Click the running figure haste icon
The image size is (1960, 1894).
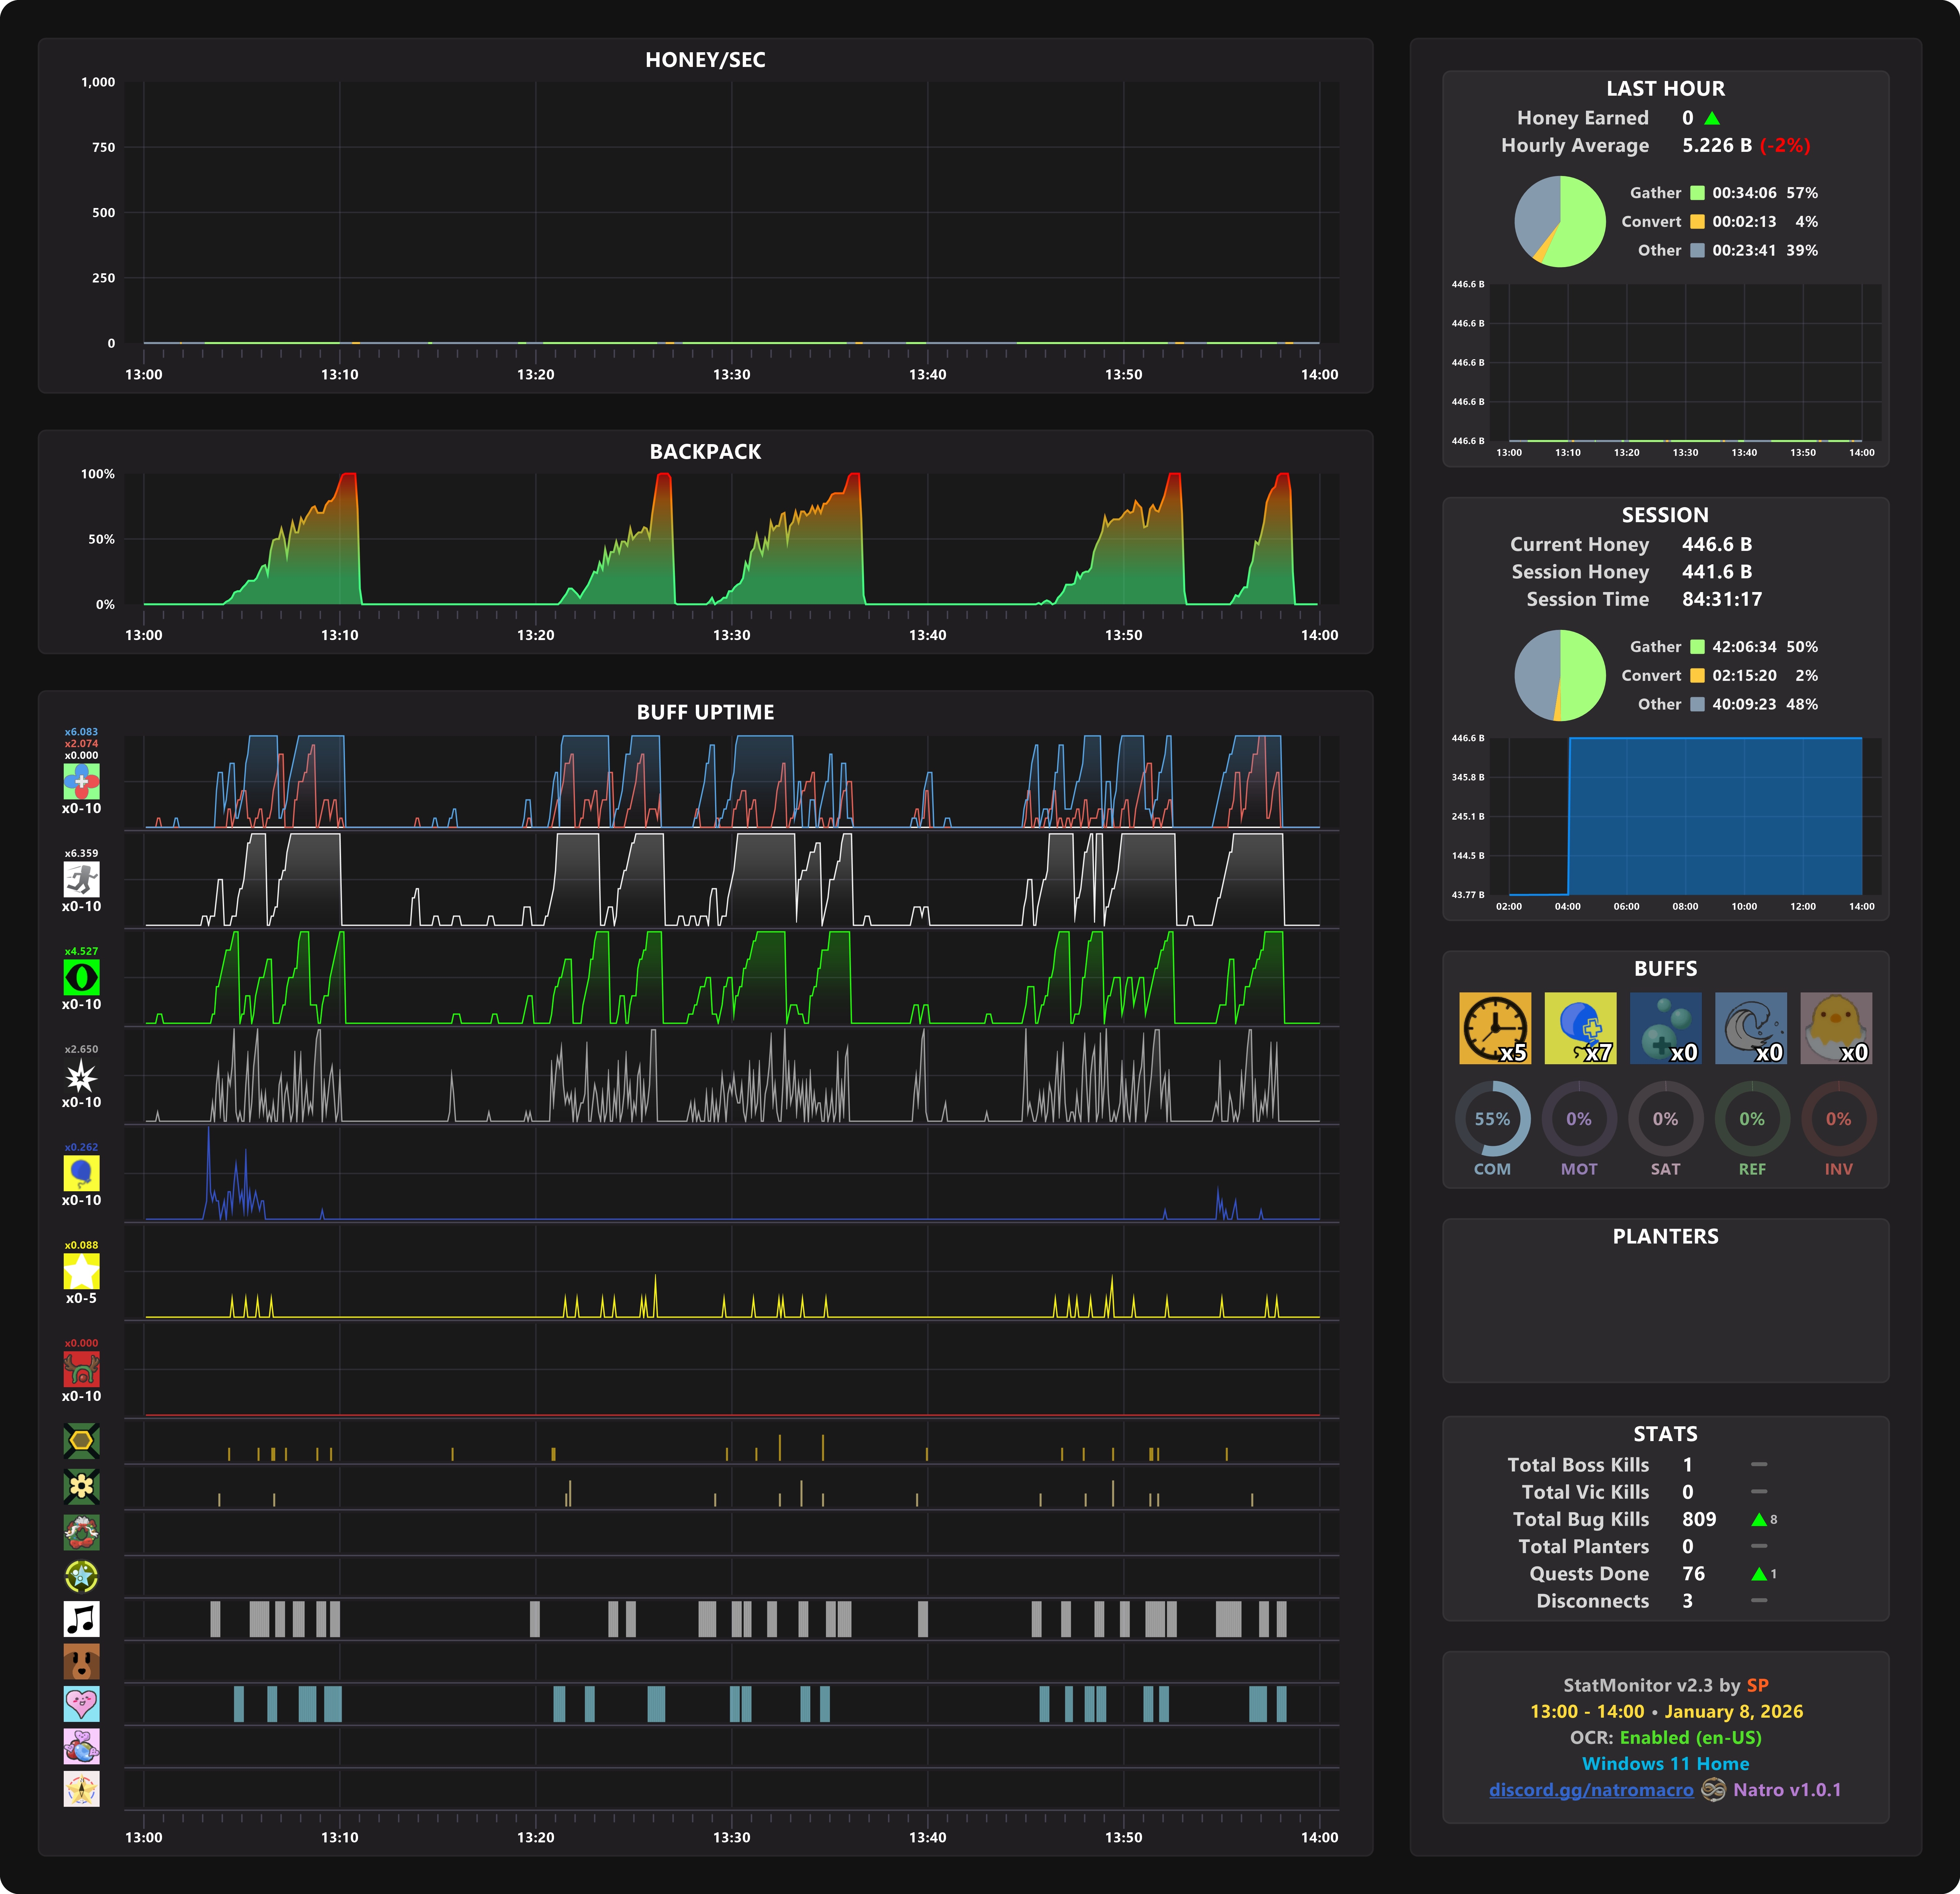(81, 879)
